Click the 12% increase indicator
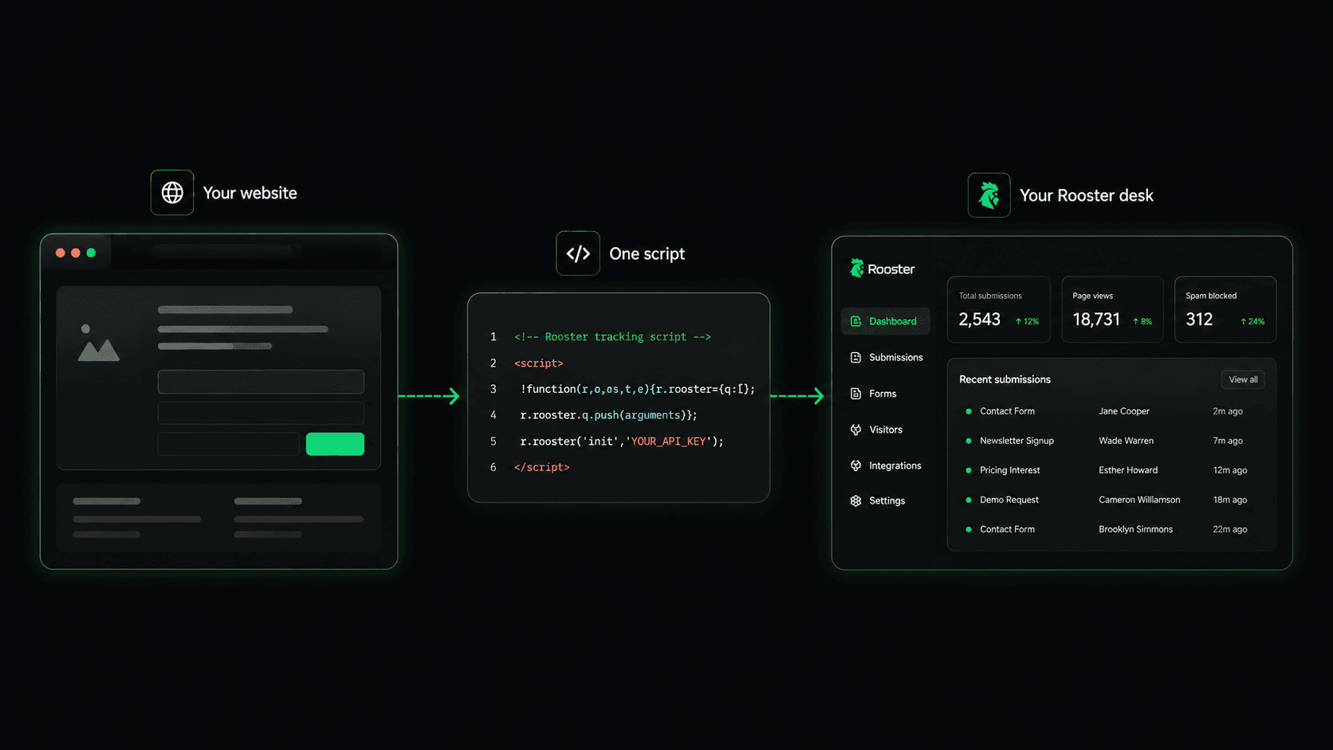1333x750 pixels. [1027, 321]
